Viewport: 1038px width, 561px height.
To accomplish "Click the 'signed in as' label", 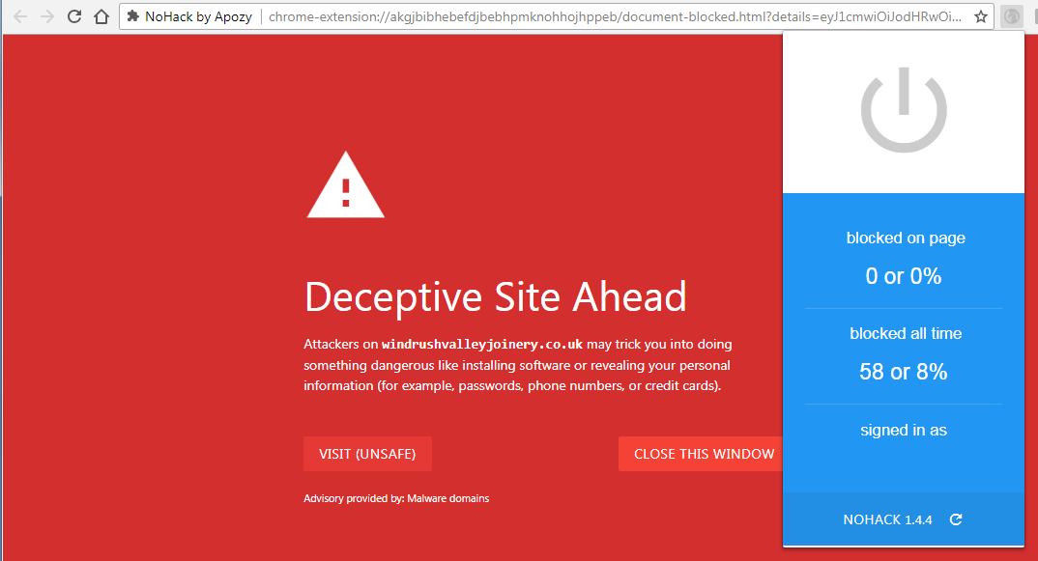I will click(x=903, y=430).
